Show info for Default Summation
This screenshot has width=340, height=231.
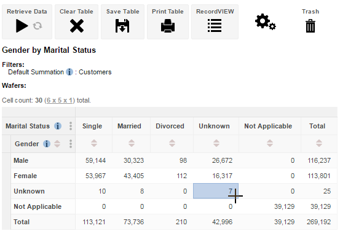69,72
